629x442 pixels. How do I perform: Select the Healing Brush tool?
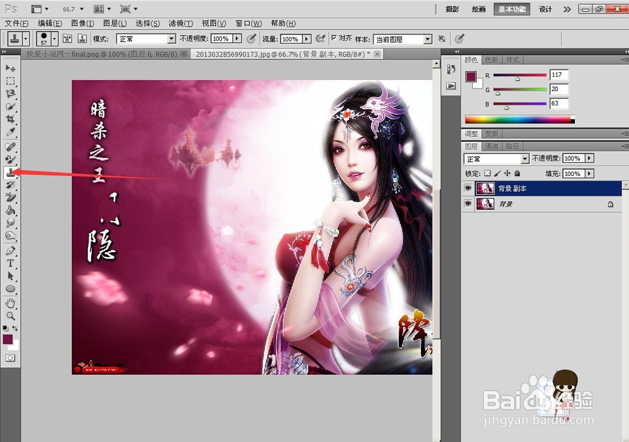pyautogui.click(x=11, y=146)
